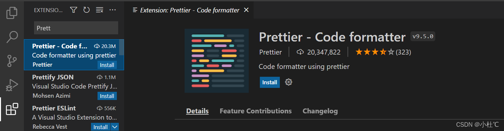The height and width of the screenshot is (131, 504).
Task: Click the star rating (323) reviews
Action: click(x=383, y=52)
